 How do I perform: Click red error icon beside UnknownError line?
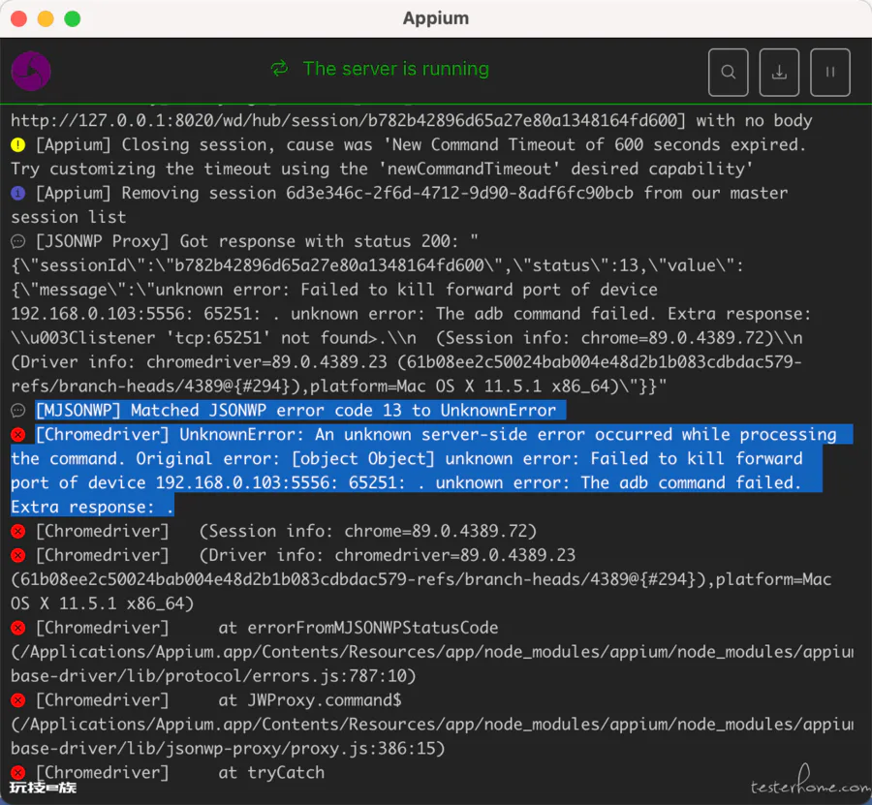(x=17, y=435)
